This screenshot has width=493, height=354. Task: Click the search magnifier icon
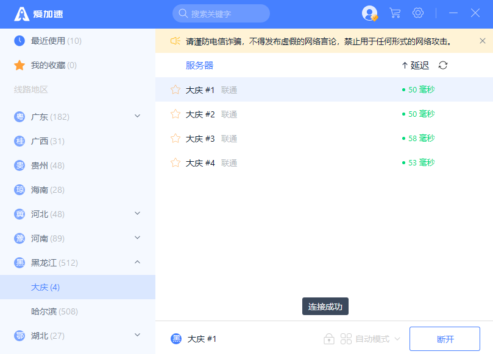pyautogui.click(x=183, y=13)
